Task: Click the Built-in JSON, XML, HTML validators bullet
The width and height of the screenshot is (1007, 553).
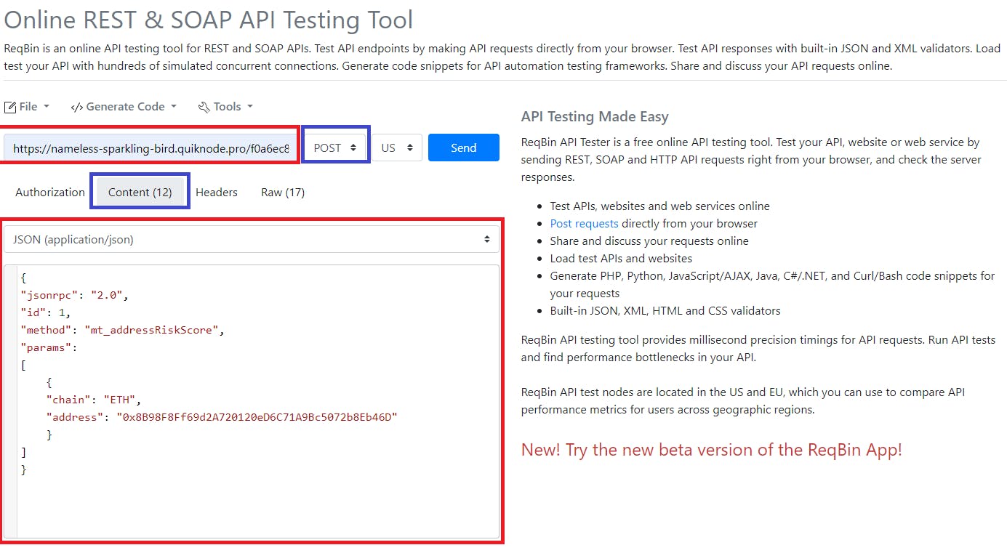Action: click(665, 311)
